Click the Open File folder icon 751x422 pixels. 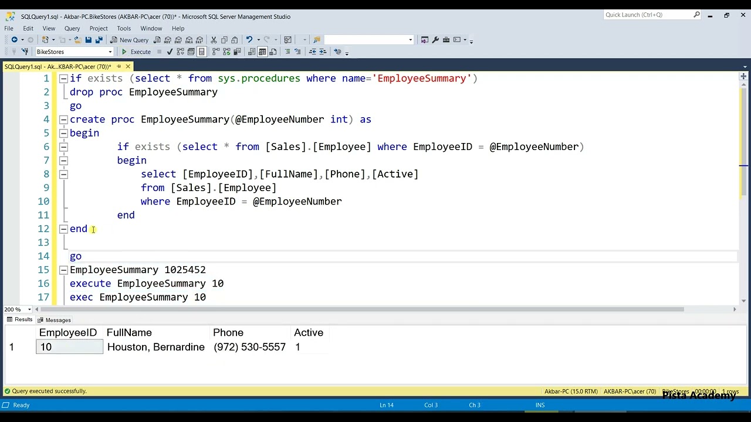coord(77,40)
